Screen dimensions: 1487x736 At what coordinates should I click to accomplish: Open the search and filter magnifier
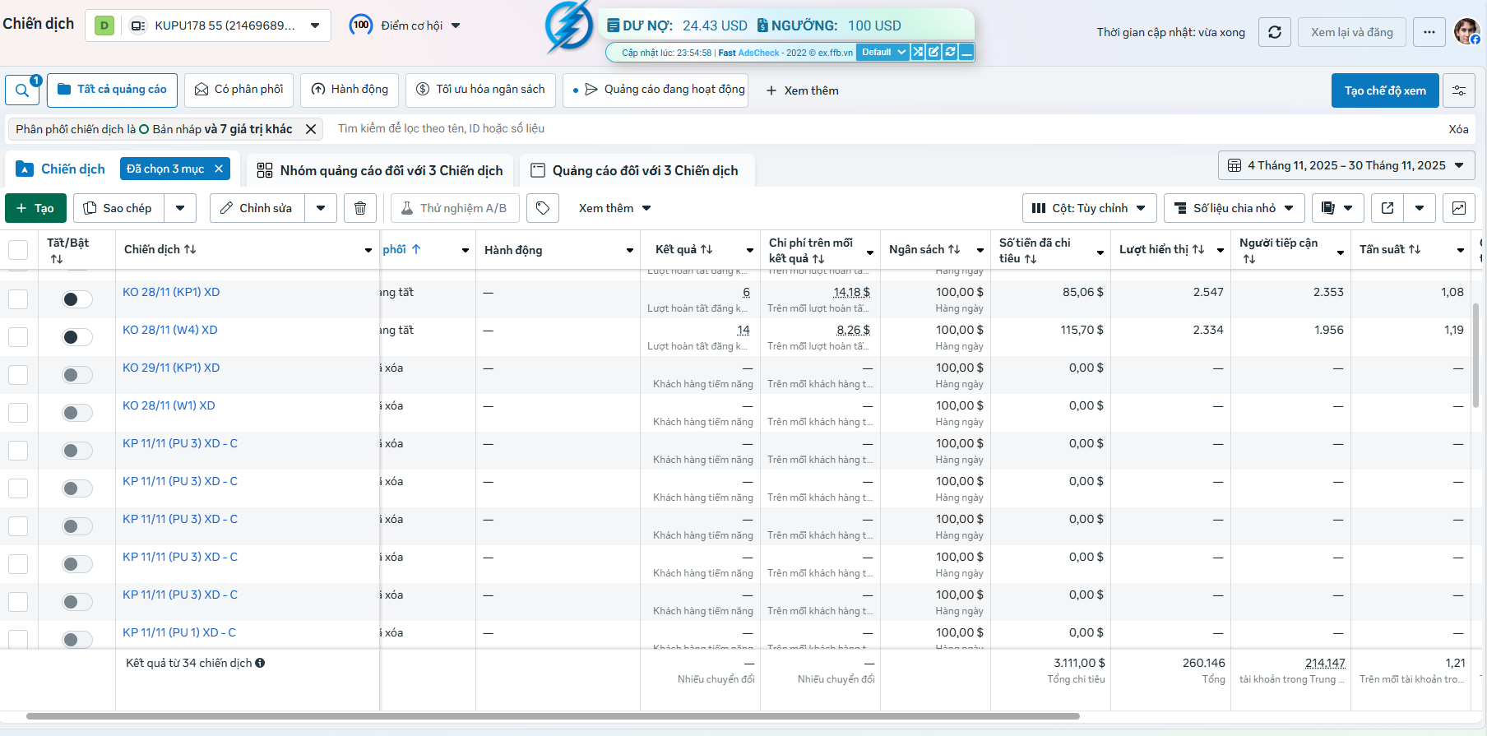pyautogui.click(x=22, y=90)
